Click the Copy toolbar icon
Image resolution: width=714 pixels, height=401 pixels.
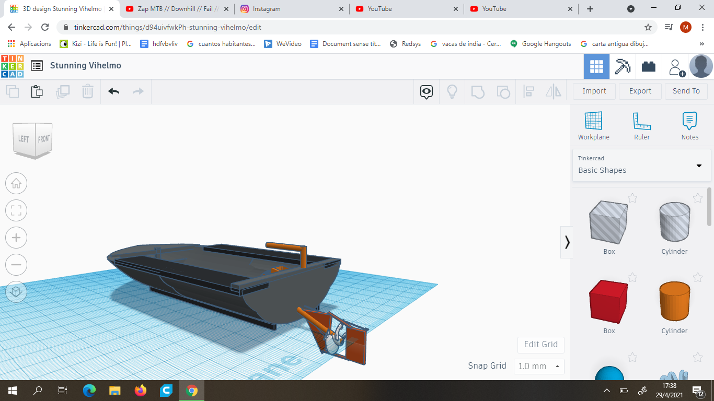13,91
